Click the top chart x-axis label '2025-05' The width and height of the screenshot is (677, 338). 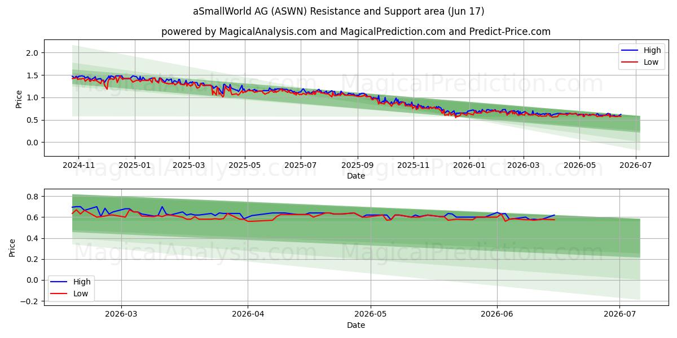pyautogui.click(x=245, y=165)
